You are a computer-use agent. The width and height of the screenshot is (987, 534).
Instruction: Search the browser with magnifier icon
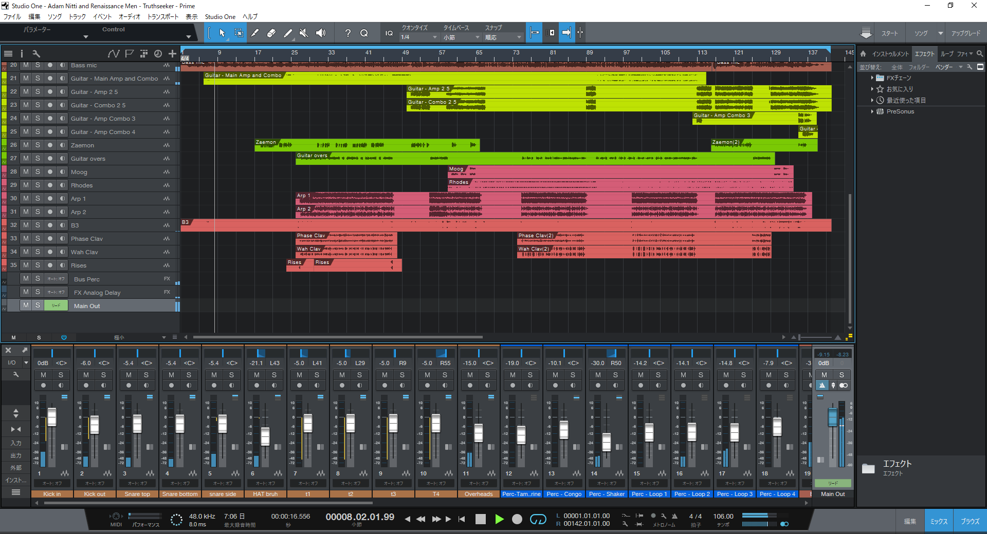[980, 53]
